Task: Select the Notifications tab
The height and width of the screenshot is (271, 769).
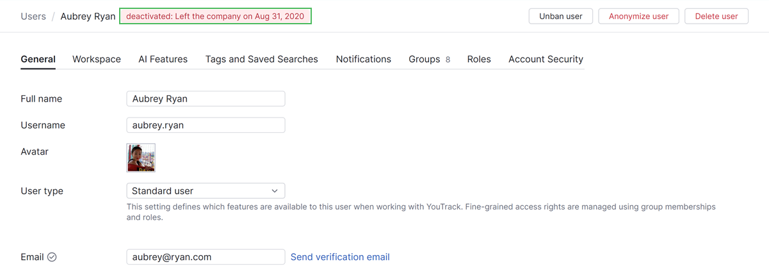Action: (363, 59)
